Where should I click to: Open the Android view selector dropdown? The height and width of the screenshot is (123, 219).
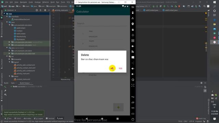[x=11, y=10]
